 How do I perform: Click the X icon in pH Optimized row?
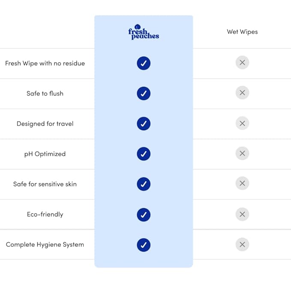pos(242,153)
